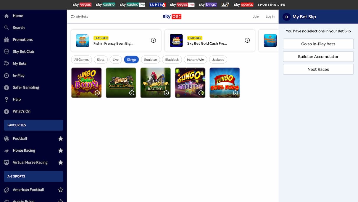Launch Slingo Reel King game
This screenshot has width=358, height=202.
coord(225,83)
